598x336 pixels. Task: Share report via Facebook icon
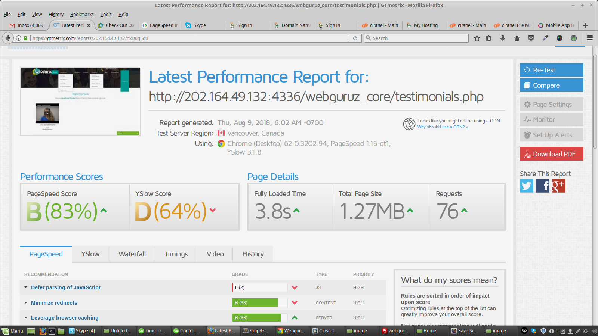point(543,186)
